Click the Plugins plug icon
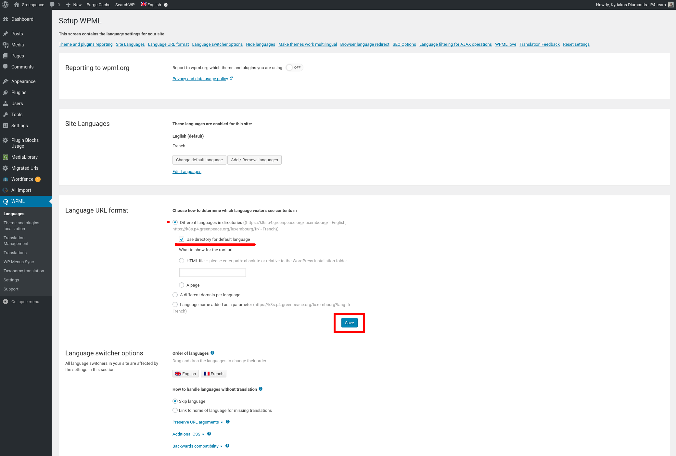 pos(6,92)
